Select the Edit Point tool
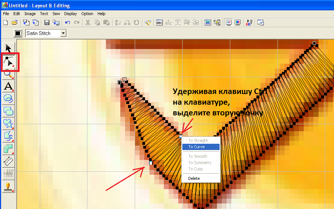The height and width of the screenshot is (209, 334). [x=8, y=61]
